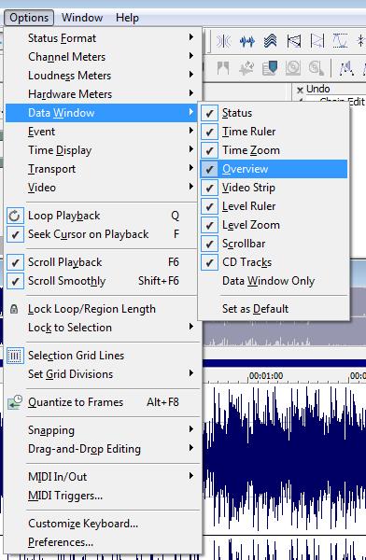Uncheck Seek Cursor on Playback
This screenshot has height=560, width=366.
click(x=101, y=234)
